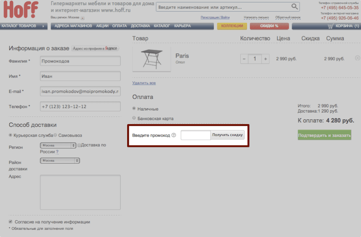The width and height of the screenshot is (361, 237).
Task: Open the Акции menu item
Action: (x=102, y=26)
